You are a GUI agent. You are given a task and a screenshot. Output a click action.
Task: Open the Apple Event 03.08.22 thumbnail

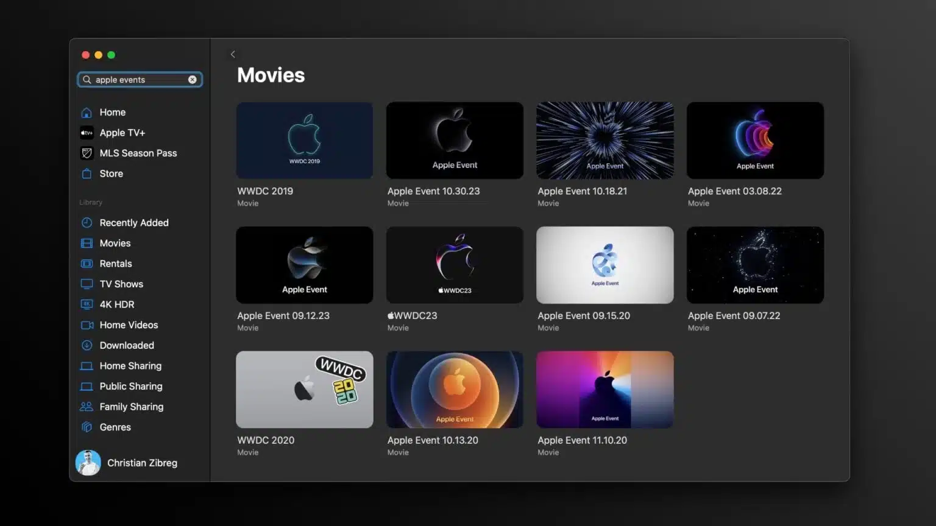(x=755, y=141)
